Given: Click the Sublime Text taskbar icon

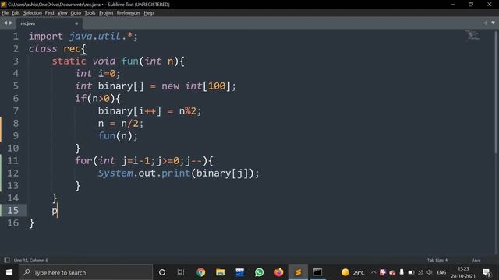Looking at the screenshot, I should (298, 272).
